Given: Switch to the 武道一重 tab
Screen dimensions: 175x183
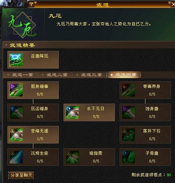Looking at the screenshot, I should pos(20,75).
